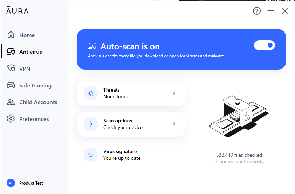
Task: Expand Threats card with its chevron
Action: pyautogui.click(x=174, y=93)
